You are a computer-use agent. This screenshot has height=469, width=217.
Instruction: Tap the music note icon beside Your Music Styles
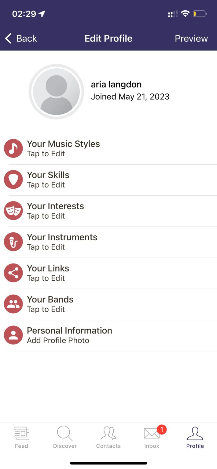pos(13,148)
